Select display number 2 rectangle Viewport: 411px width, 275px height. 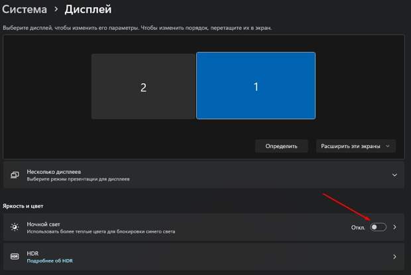click(x=143, y=86)
